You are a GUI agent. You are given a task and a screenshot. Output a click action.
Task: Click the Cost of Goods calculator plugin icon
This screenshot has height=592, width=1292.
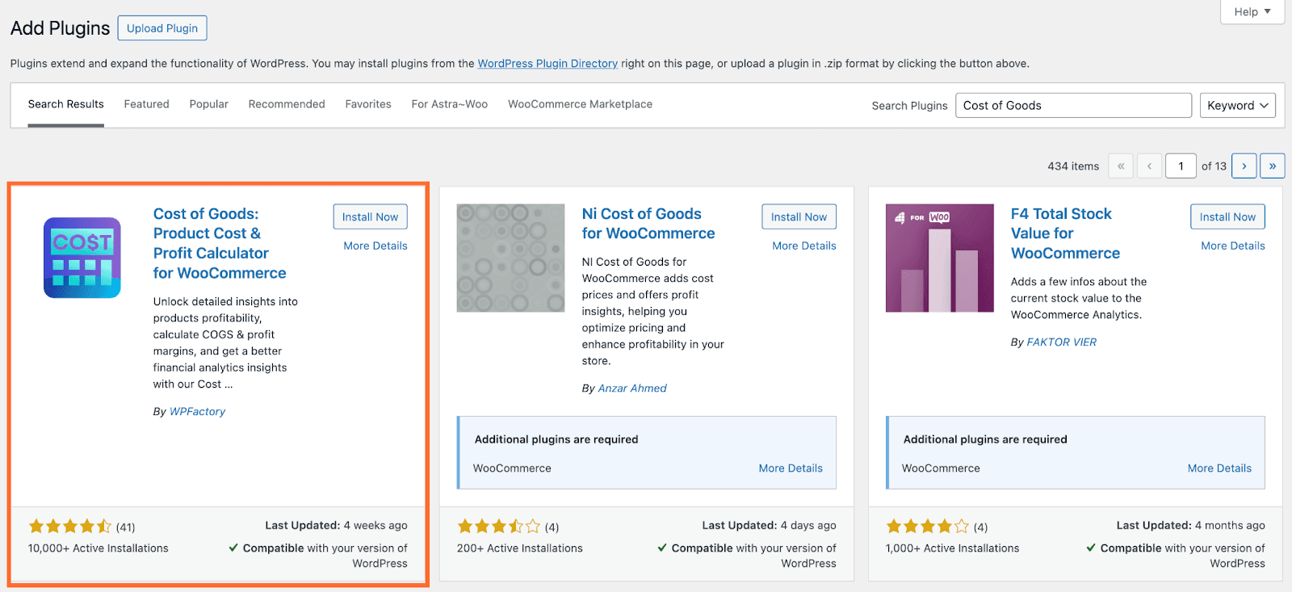coord(82,258)
